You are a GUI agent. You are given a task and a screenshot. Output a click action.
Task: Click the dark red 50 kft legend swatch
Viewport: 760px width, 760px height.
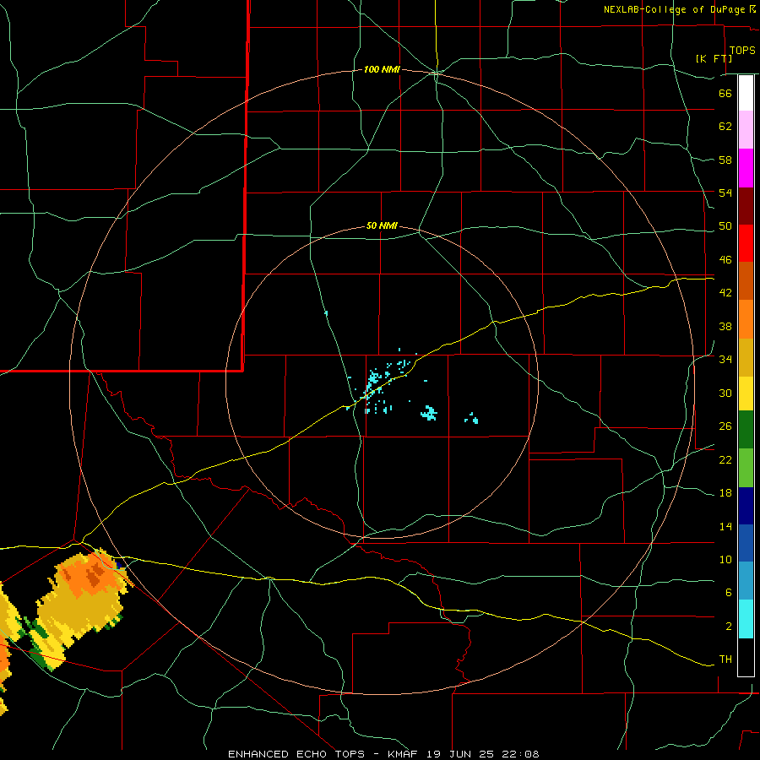(746, 206)
